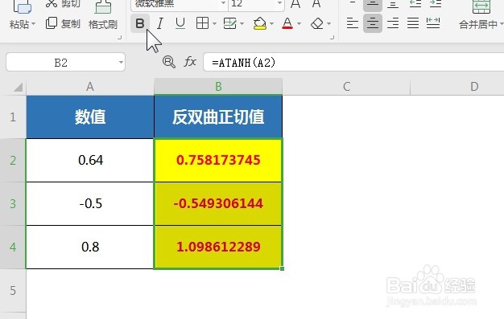Align text right
Viewport: 504px width, 319px height.
tap(393, 23)
